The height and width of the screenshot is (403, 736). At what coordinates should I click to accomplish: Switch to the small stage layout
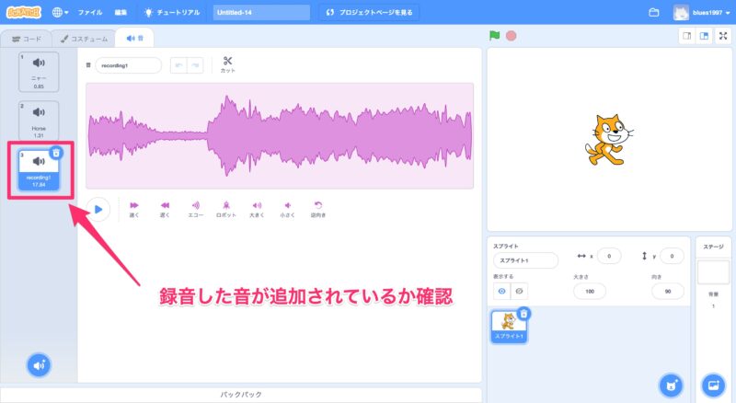pos(686,36)
